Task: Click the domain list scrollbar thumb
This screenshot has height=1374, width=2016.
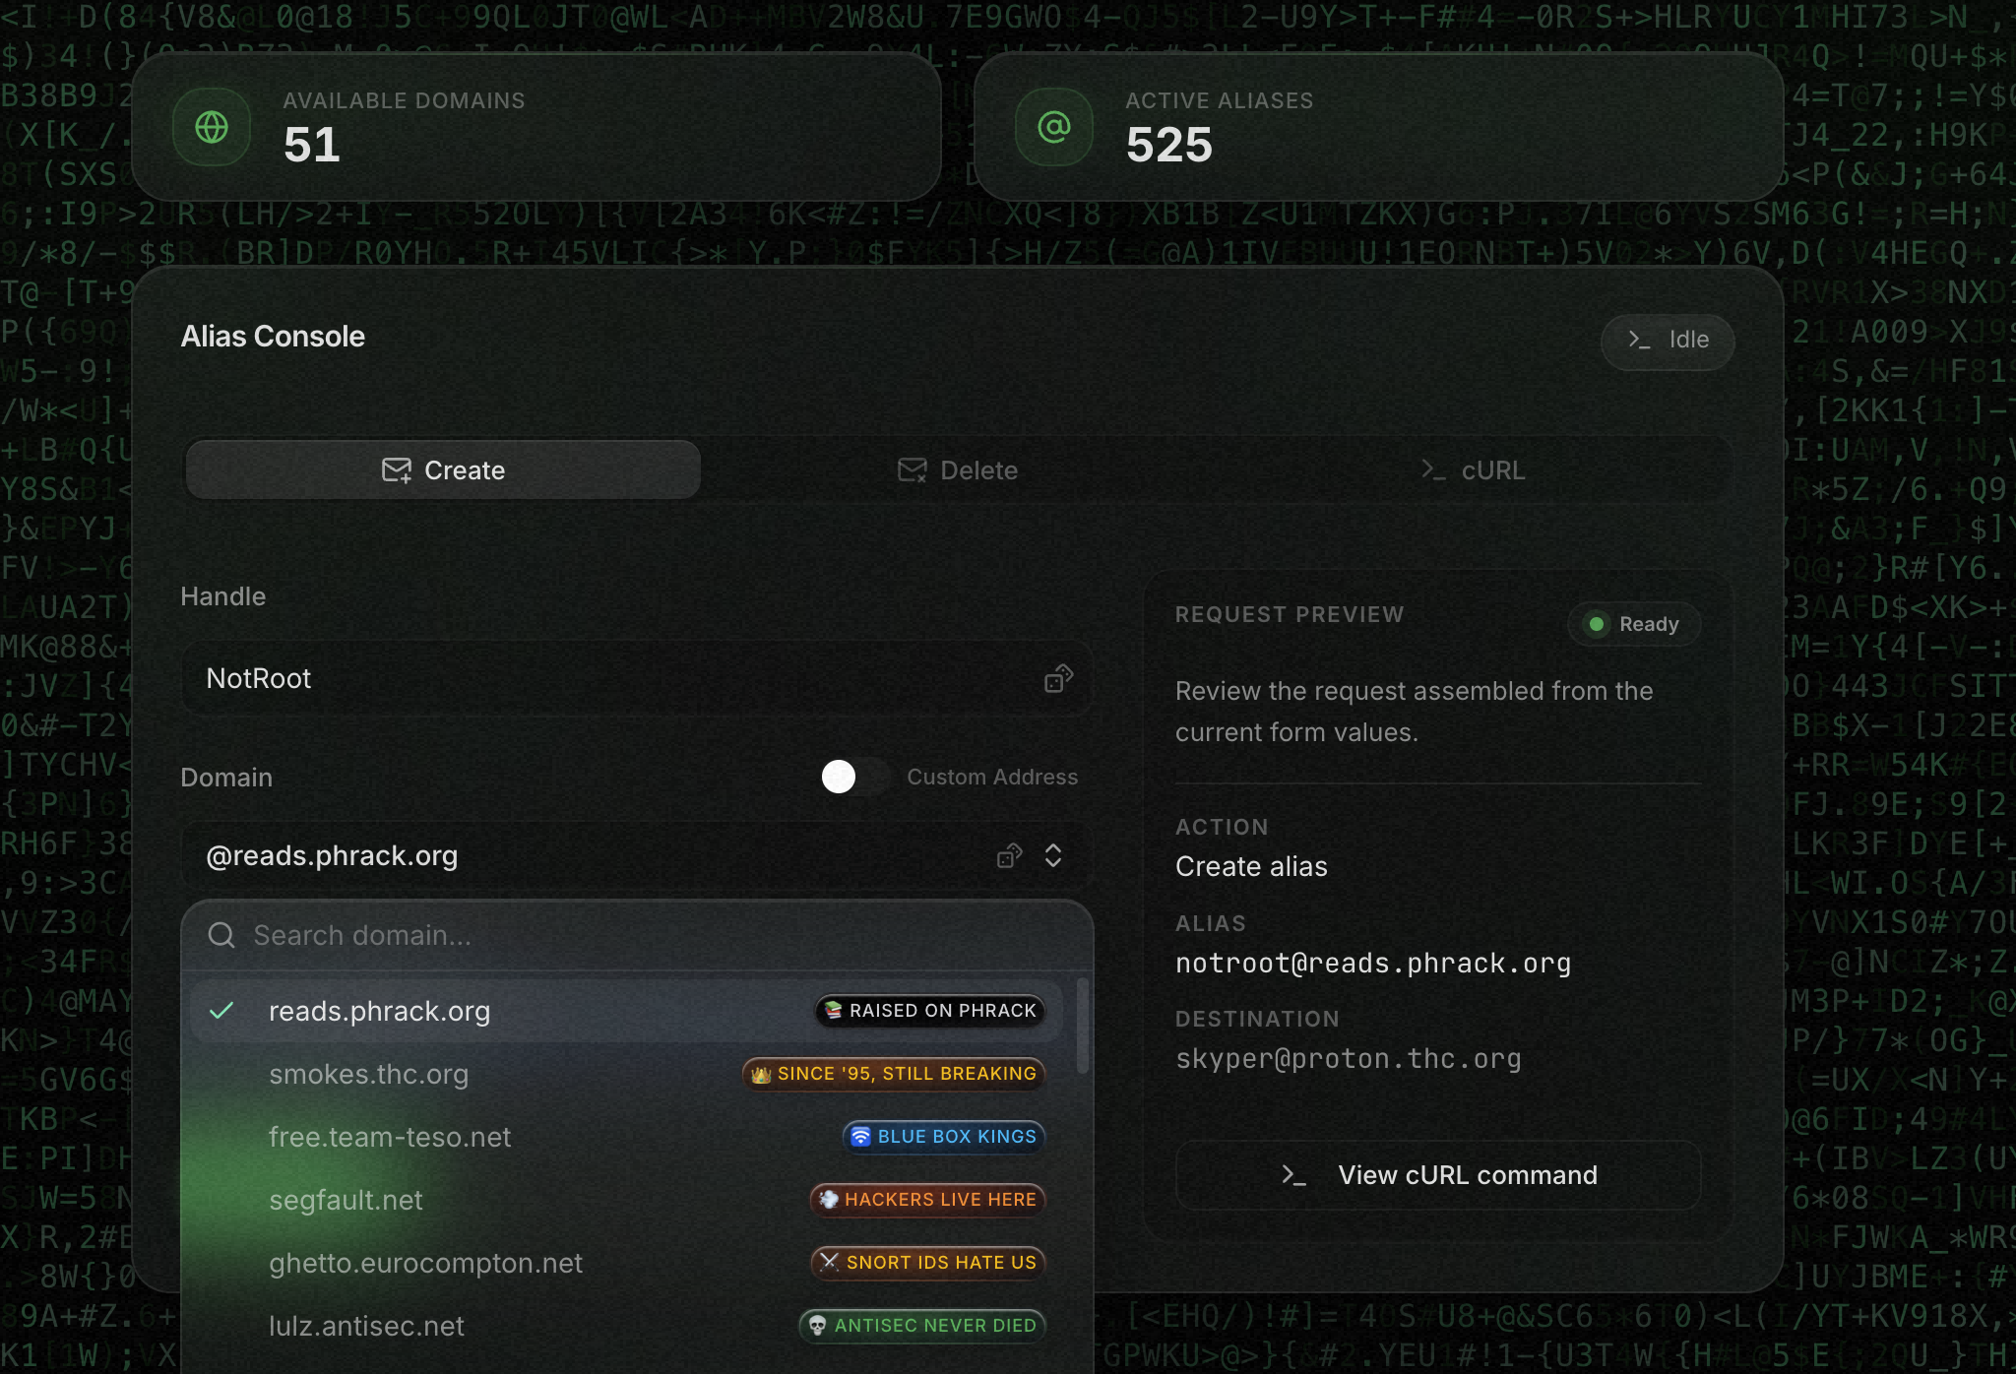Action: pyautogui.click(x=1083, y=1026)
